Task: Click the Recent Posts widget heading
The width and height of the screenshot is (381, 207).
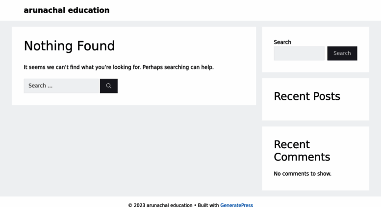Action: pos(307,96)
